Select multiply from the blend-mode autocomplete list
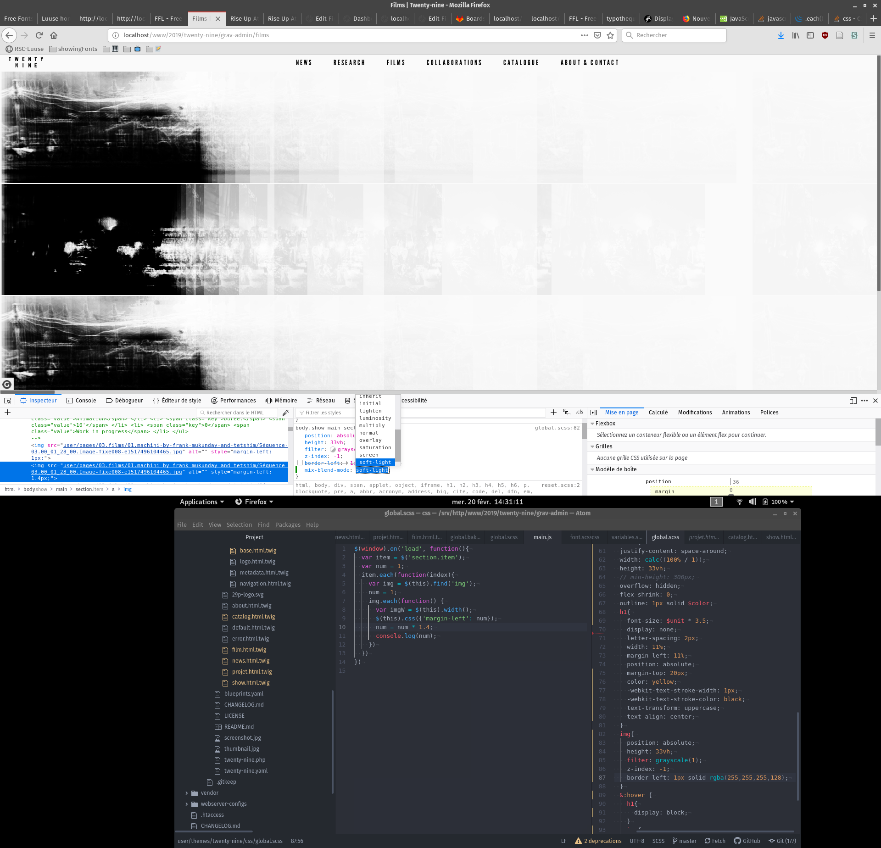The height and width of the screenshot is (848, 881). (372, 426)
